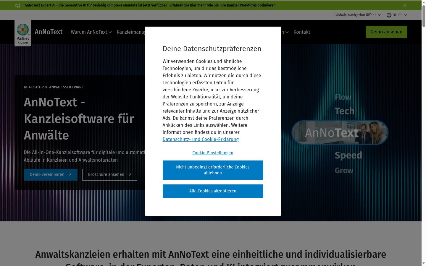Click the KI-GESTÜTZTE ANWALTSSOFTWARE label
The image size is (426, 266).
coord(54,87)
